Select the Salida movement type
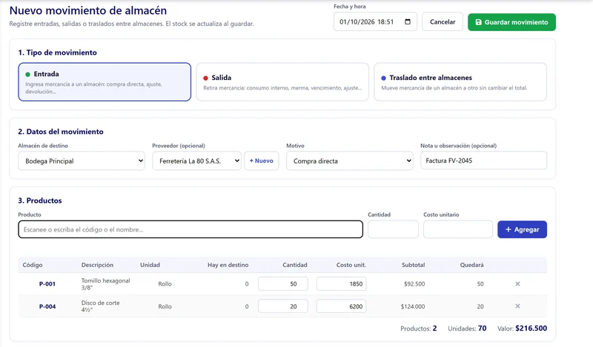593x347 pixels. tap(282, 82)
